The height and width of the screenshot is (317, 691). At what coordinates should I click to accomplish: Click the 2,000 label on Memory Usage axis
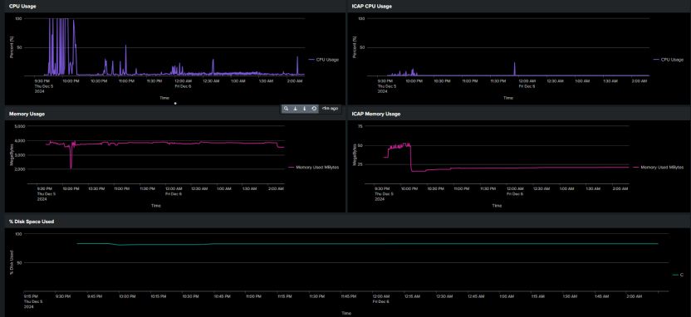[x=20, y=169]
